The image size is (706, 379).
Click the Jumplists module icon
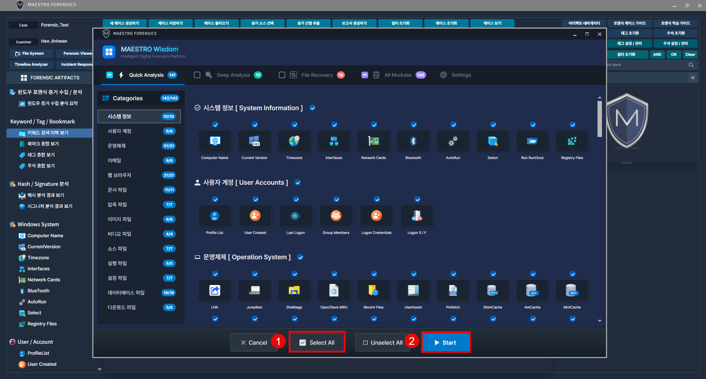tap(254, 290)
